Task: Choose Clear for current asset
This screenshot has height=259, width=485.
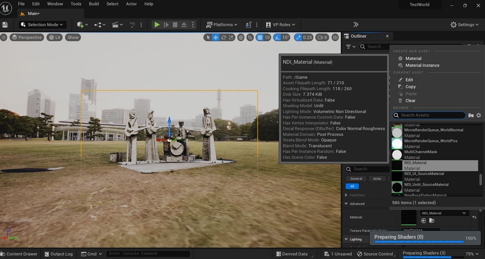Action: [x=411, y=100]
